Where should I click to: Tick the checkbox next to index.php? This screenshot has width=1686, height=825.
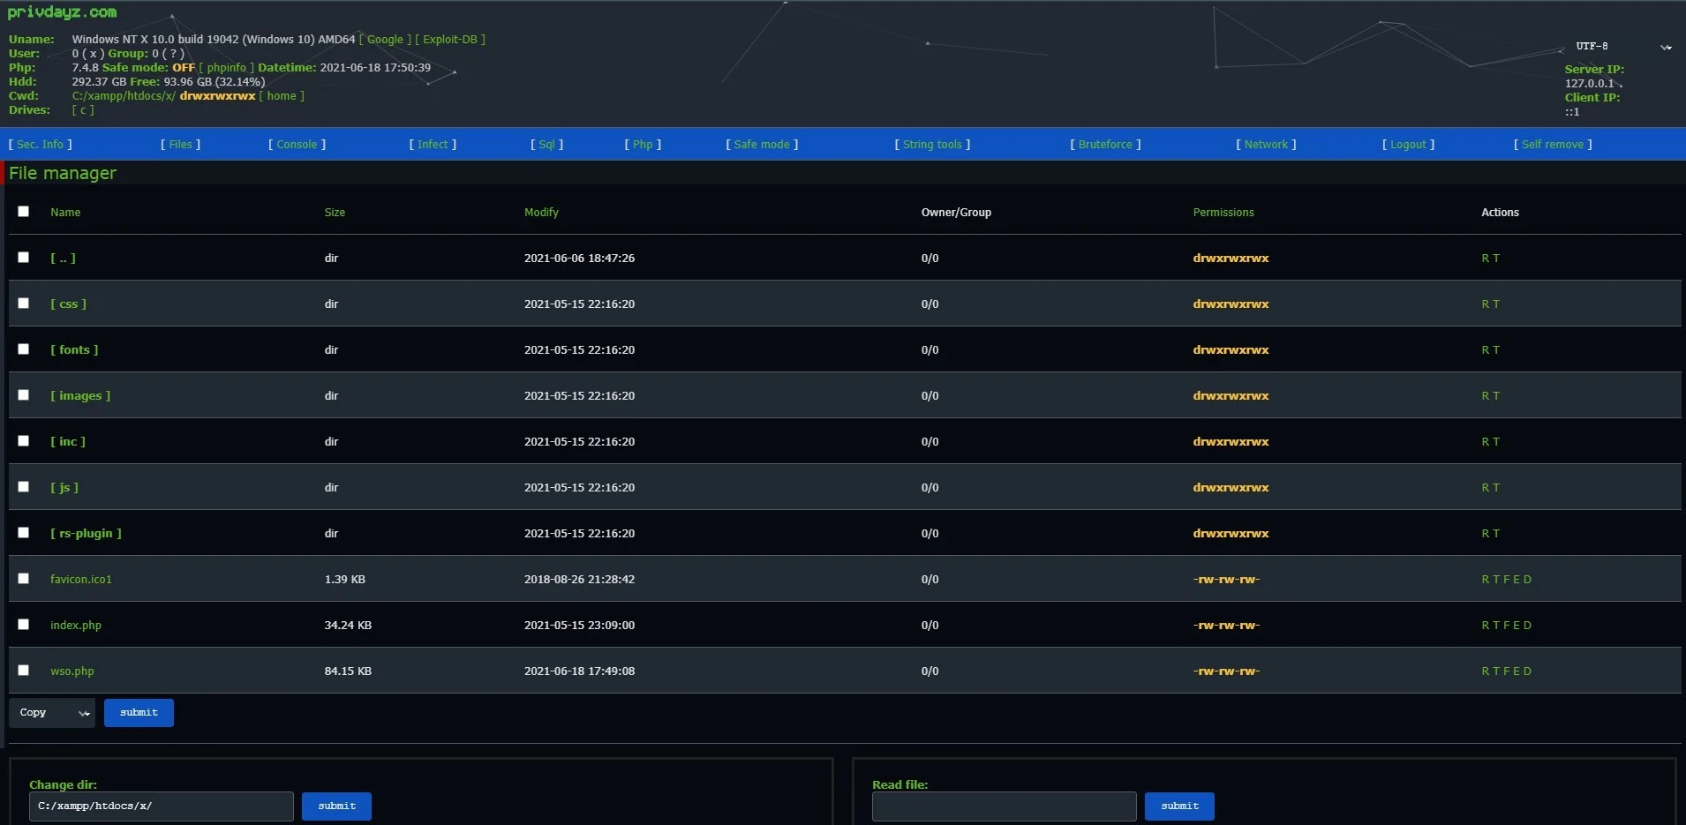[x=24, y=625]
